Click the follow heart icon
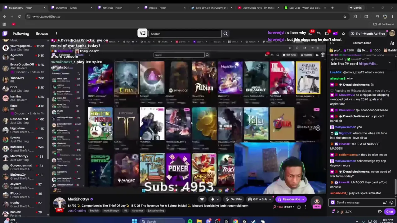The width and height of the screenshot is (397, 223). 202,199
